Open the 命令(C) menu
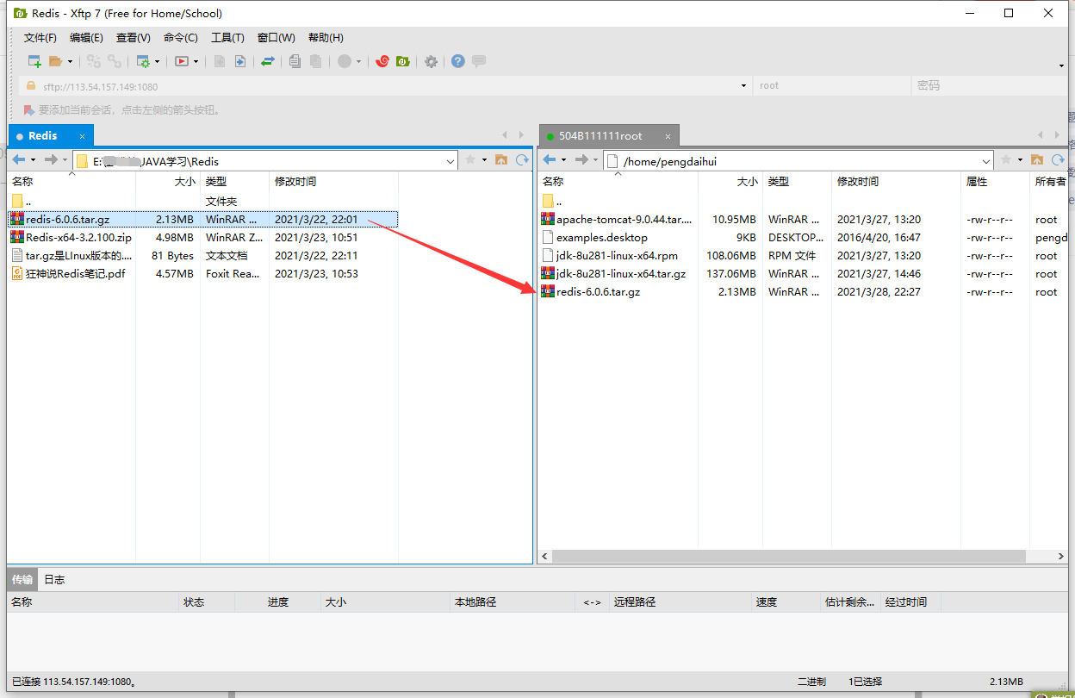 coord(180,38)
